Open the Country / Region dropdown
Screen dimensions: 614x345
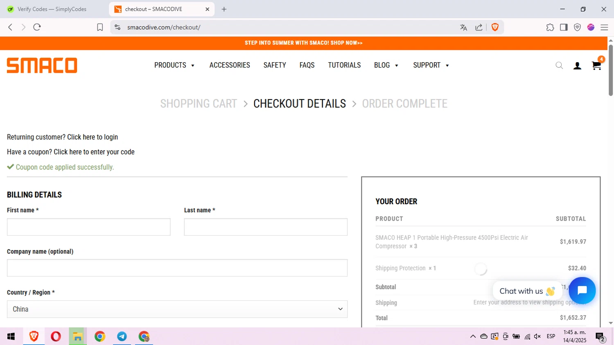(x=177, y=309)
